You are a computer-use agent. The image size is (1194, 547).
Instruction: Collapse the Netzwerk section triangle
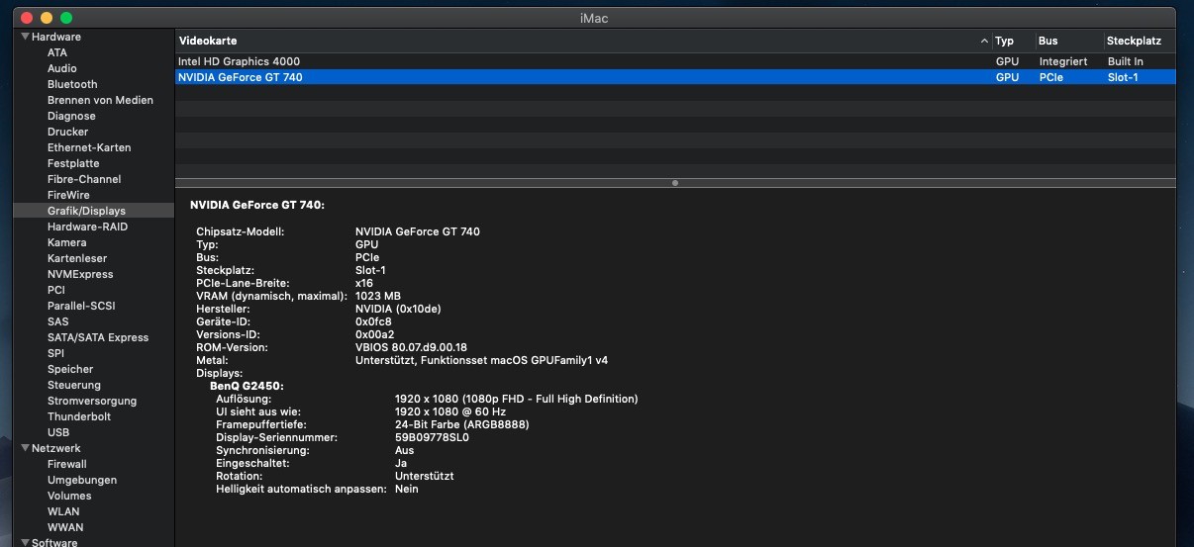point(25,448)
